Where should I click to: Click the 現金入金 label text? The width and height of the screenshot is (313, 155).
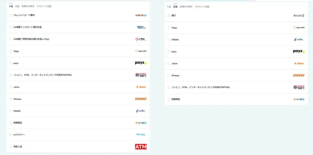click(x=18, y=147)
